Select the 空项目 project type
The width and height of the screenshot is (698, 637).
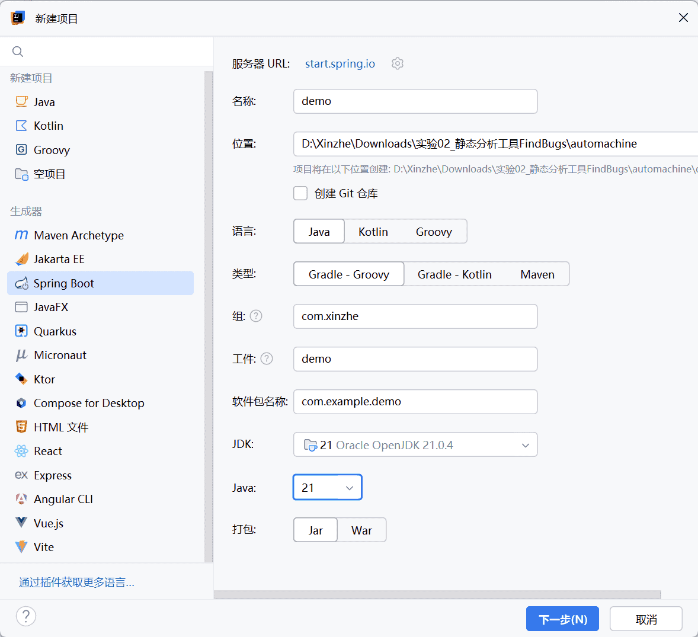tap(50, 174)
